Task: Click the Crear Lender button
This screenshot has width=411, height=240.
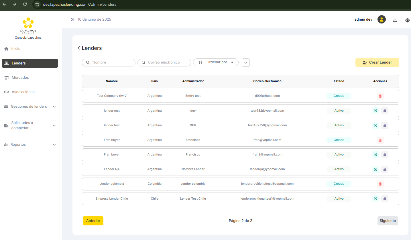Action: [x=377, y=62]
